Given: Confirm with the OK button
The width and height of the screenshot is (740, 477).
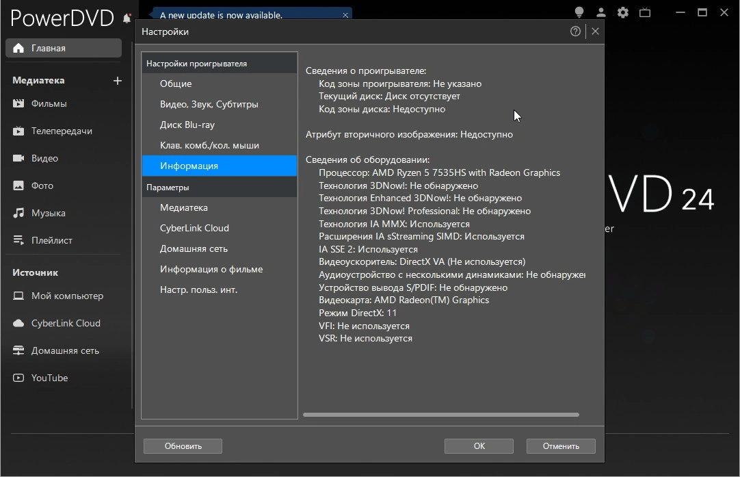Looking at the screenshot, I should 479,446.
